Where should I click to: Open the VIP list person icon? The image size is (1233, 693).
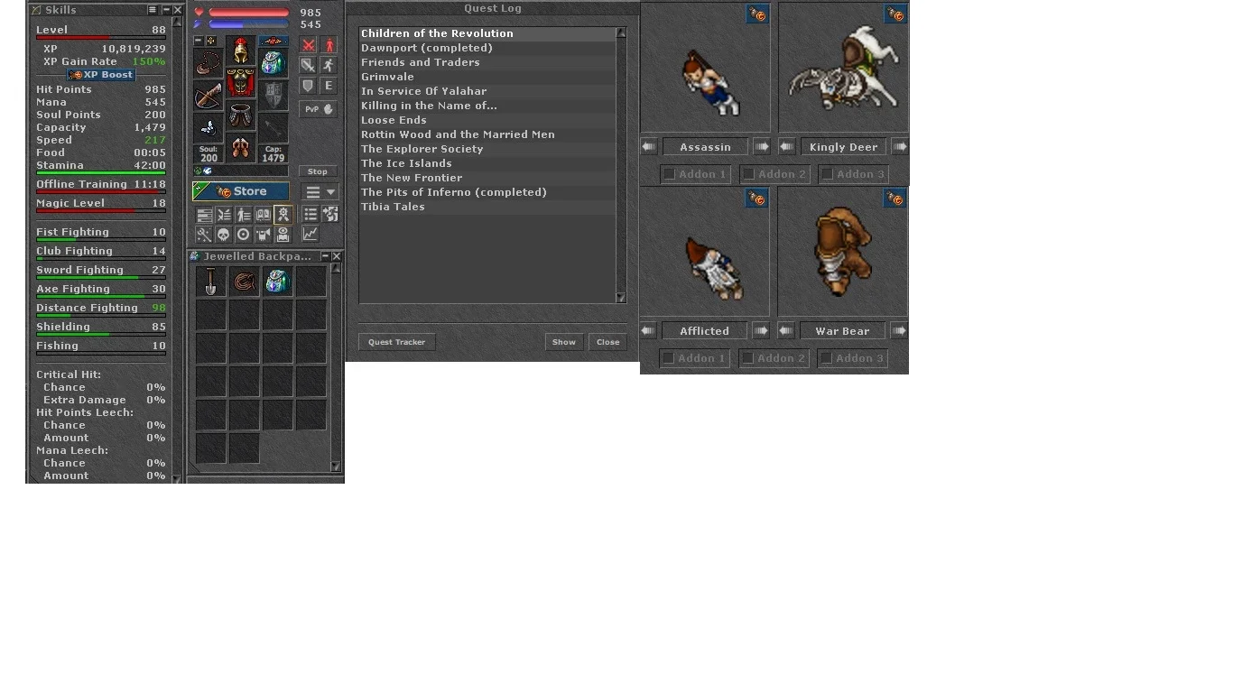point(244,215)
